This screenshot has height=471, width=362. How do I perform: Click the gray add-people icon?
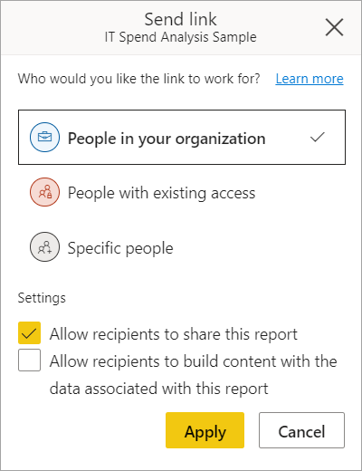click(x=44, y=246)
